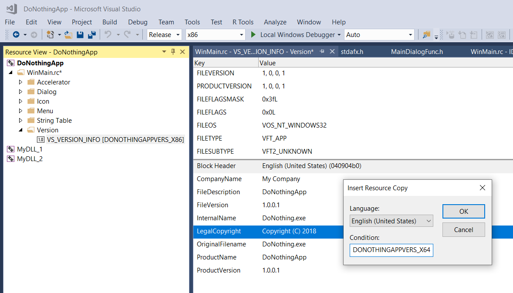This screenshot has width=513, height=293.
Task: Click the Condition input field
Action: click(391, 250)
